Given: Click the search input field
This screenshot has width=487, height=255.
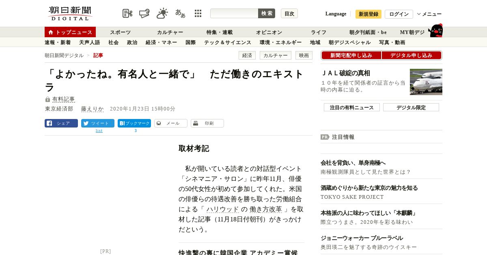Looking at the screenshot, I should (x=234, y=13).
